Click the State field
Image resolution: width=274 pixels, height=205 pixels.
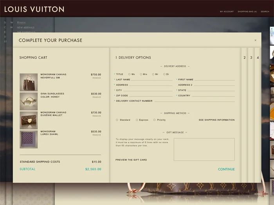[211, 90]
